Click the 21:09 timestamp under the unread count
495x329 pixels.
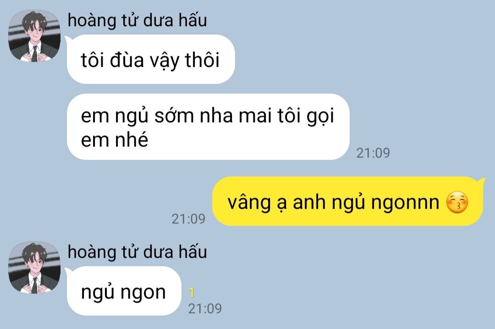point(205,308)
